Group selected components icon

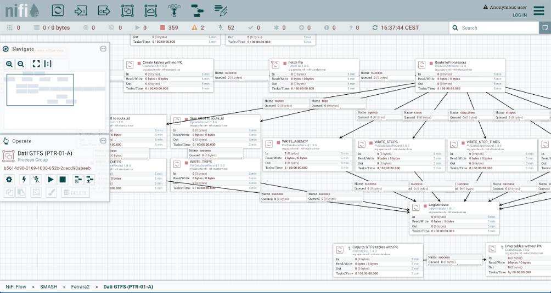(36, 192)
